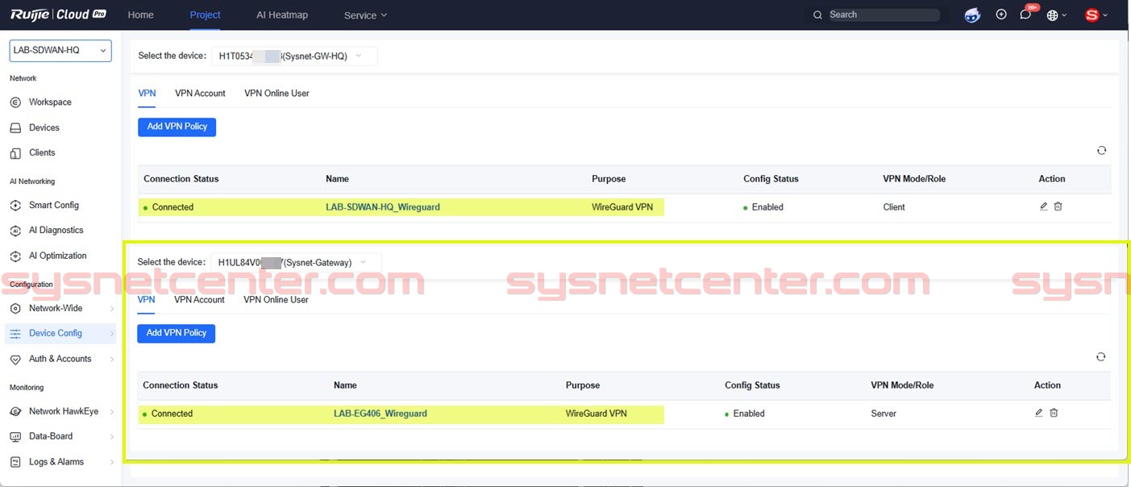Open AI Diagnostics in the sidebar
1131x487 pixels.
pyautogui.click(x=56, y=230)
